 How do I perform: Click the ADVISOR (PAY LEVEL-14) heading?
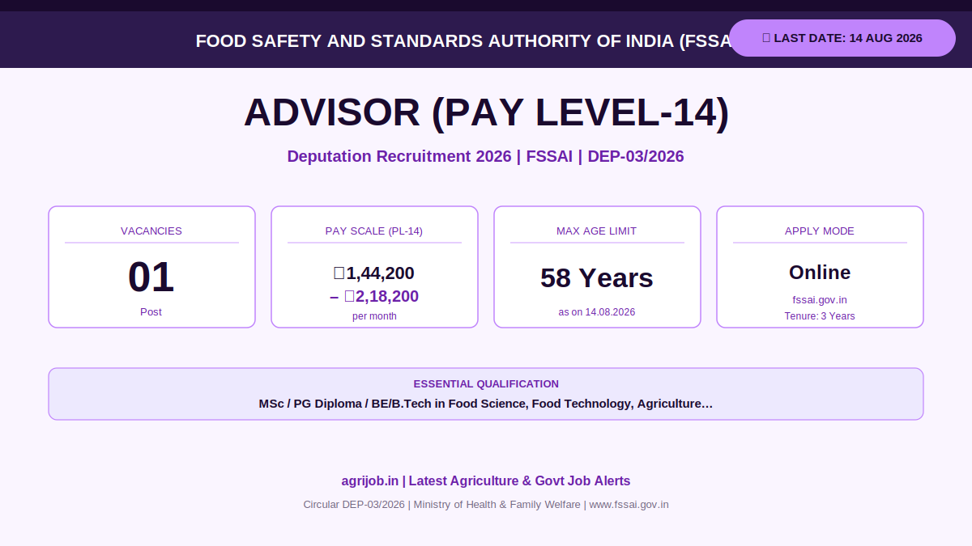486,112
